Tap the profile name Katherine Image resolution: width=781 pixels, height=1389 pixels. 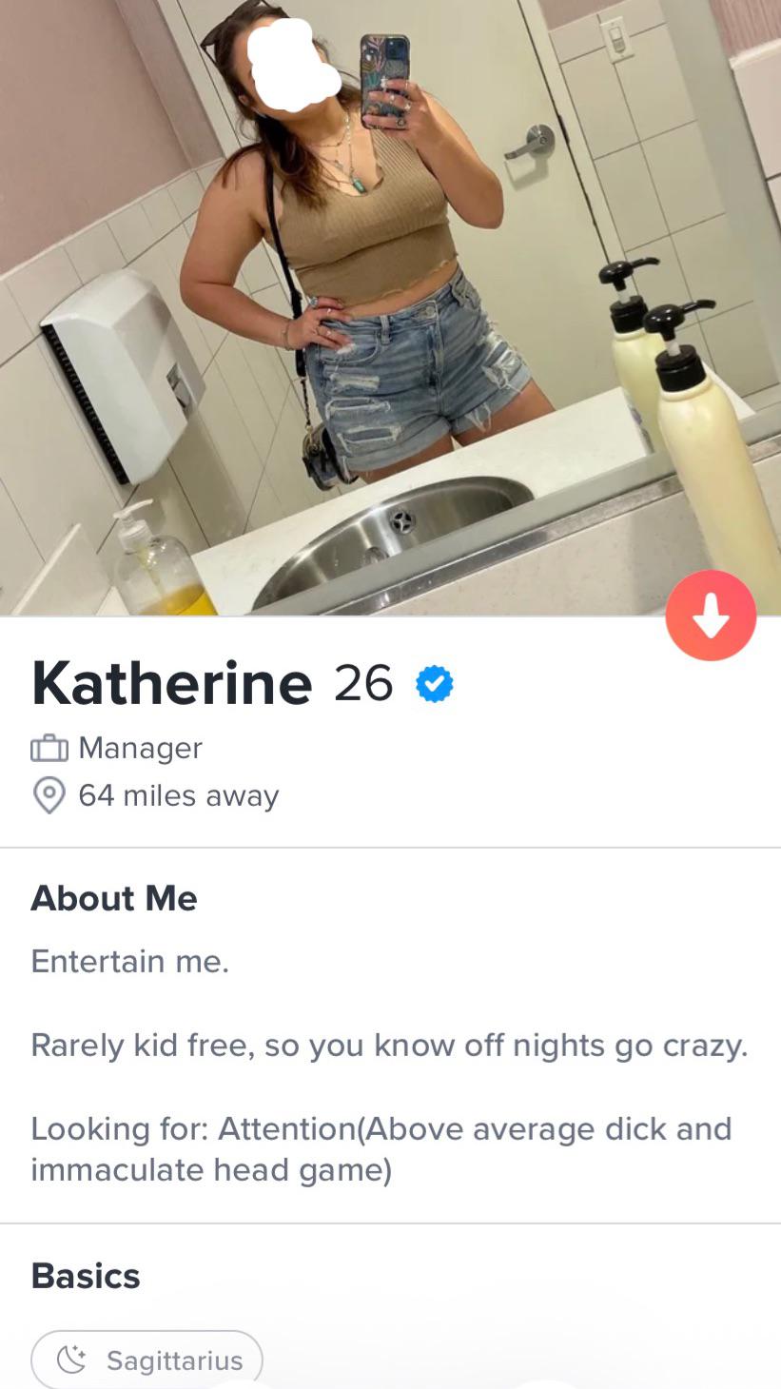click(x=171, y=683)
